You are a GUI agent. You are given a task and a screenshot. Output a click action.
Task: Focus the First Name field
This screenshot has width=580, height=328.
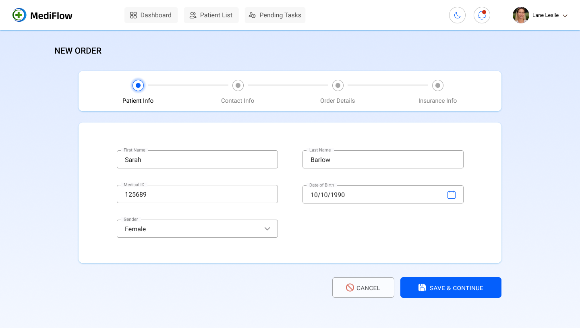click(197, 160)
